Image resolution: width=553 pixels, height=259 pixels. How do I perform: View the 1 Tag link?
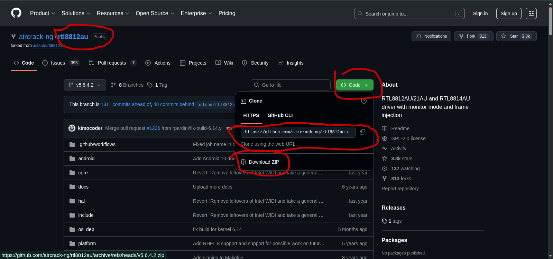tap(157, 85)
